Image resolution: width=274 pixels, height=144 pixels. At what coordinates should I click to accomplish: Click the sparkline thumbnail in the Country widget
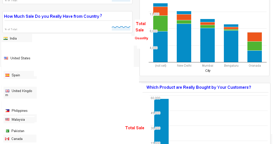121,28
